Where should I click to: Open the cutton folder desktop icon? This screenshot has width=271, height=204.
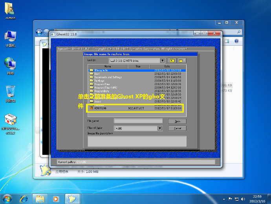click(x=10, y=11)
